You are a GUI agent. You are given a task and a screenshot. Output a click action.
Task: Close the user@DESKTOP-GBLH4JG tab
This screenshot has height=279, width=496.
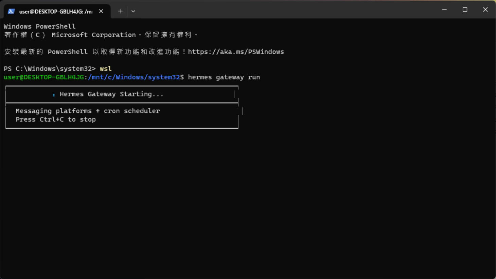click(x=101, y=11)
